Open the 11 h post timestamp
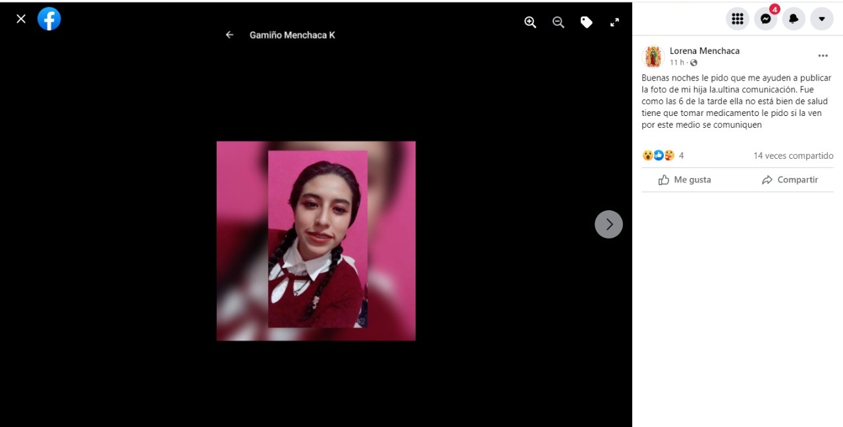The image size is (843, 427). point(676,63)
